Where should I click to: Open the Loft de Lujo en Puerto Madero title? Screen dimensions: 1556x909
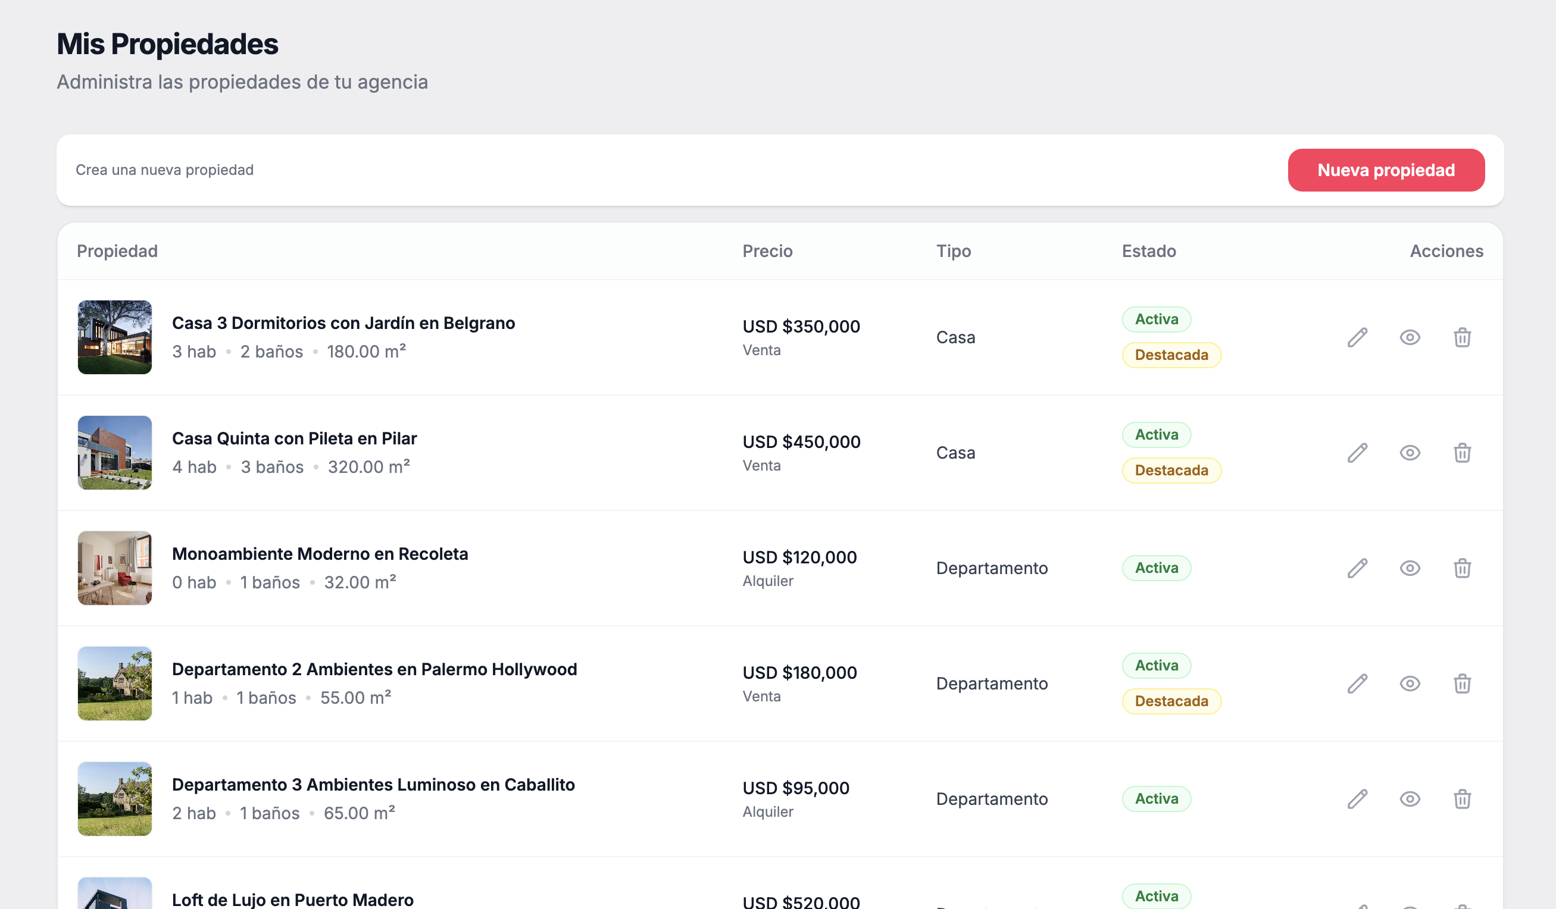(x=293, y=899)
